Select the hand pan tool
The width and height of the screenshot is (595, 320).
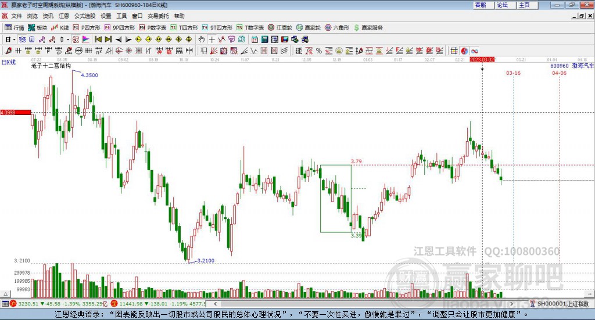coord(202,39)
